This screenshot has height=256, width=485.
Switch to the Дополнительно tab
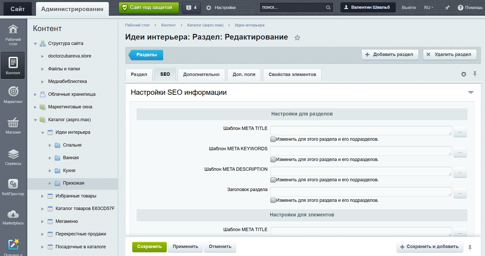(x=201, y=74)
